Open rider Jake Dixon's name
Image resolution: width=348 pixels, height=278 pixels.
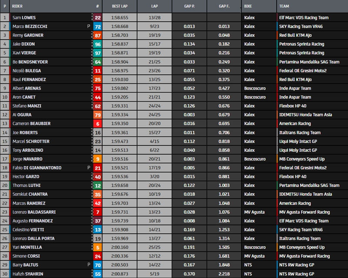pyautogui.click(x=24, y=44)
